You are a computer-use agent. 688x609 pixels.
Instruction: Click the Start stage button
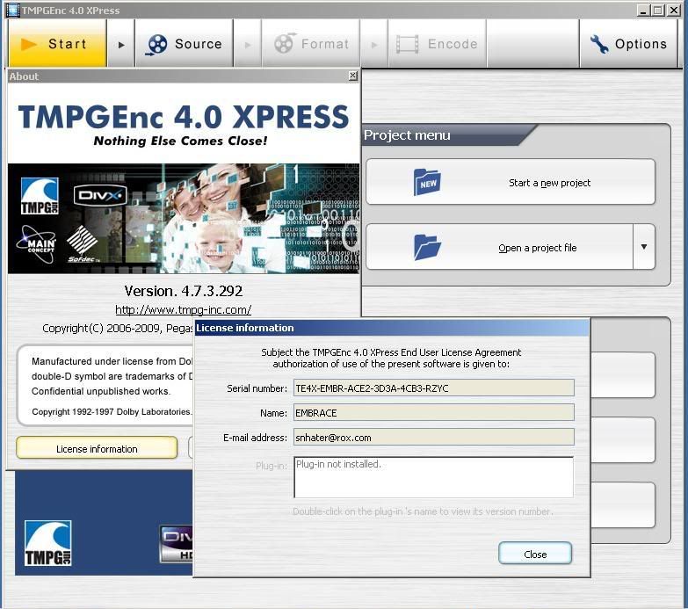click(x=57, y=44)
